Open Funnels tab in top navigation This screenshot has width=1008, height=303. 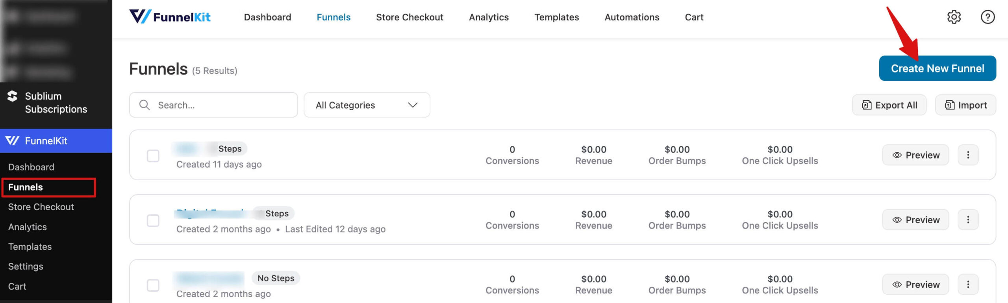tap(334, 17)
